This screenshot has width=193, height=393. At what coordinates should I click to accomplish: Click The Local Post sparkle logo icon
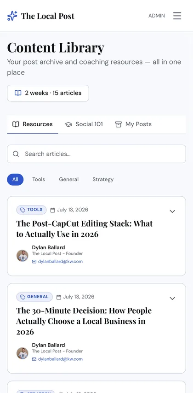click(x=12, y=16)
